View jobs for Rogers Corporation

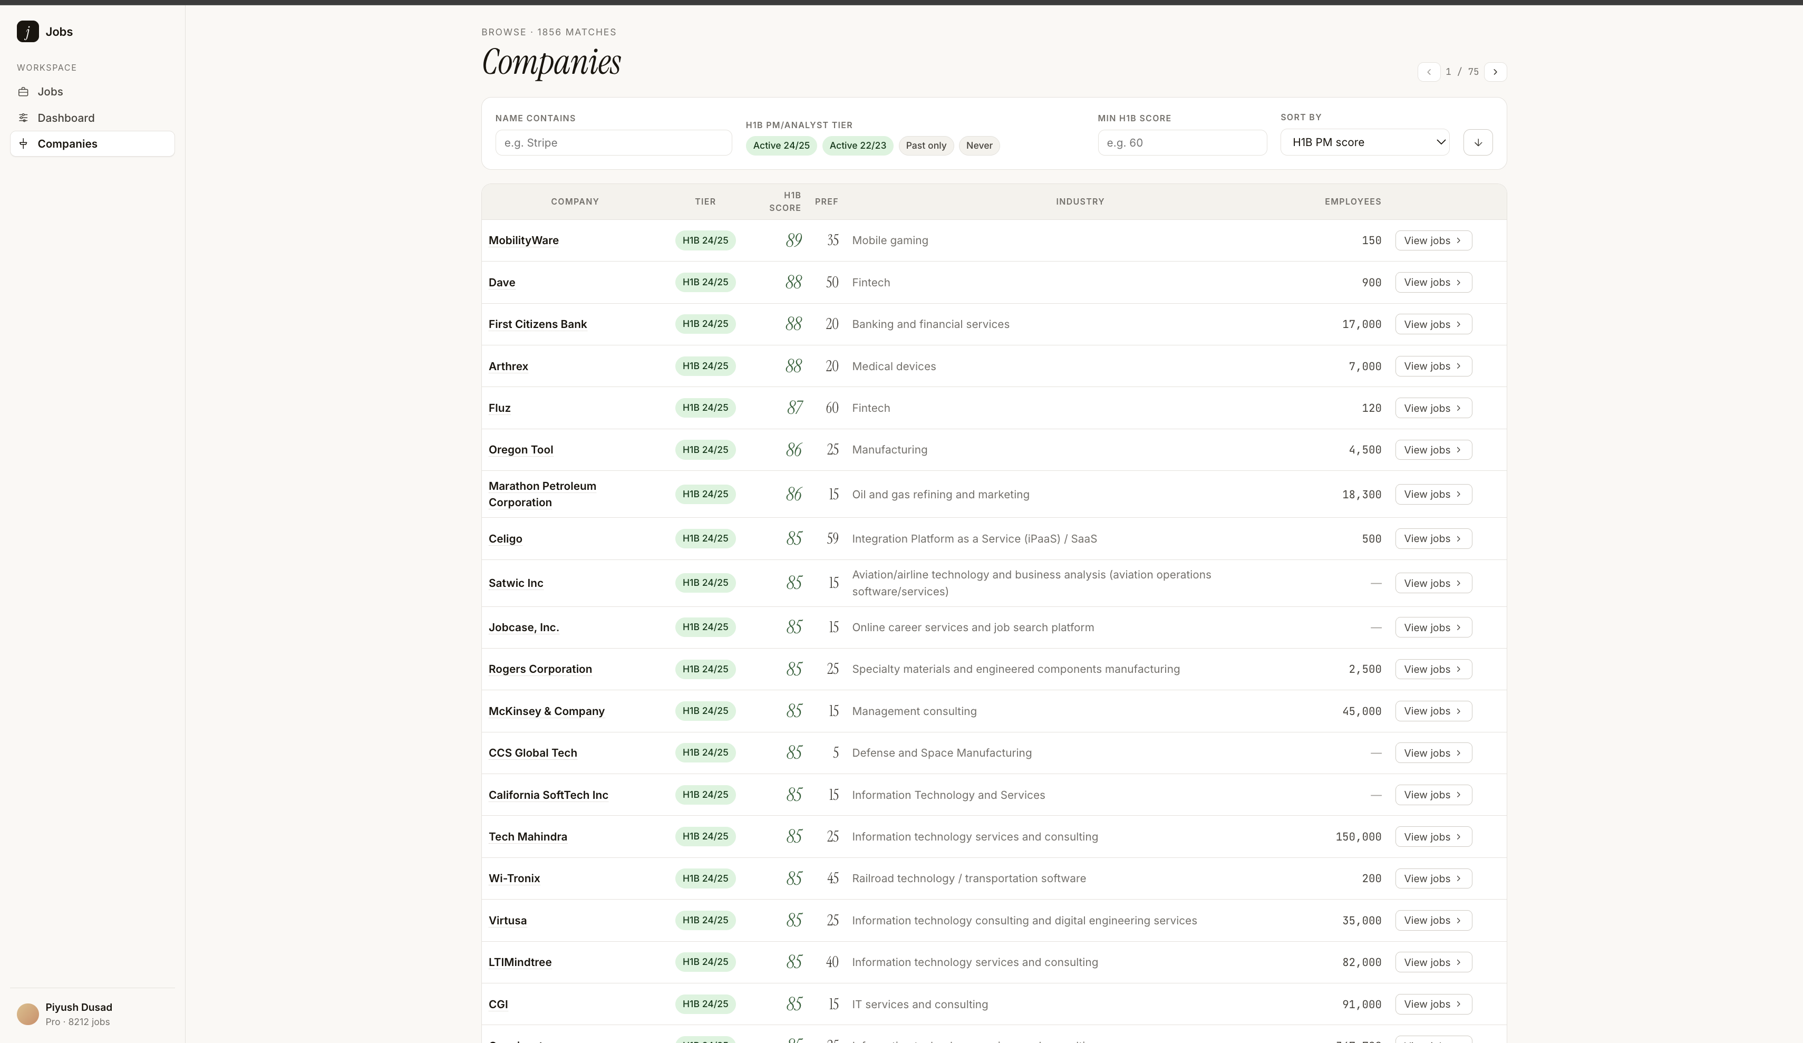[x=1433, y=669]
